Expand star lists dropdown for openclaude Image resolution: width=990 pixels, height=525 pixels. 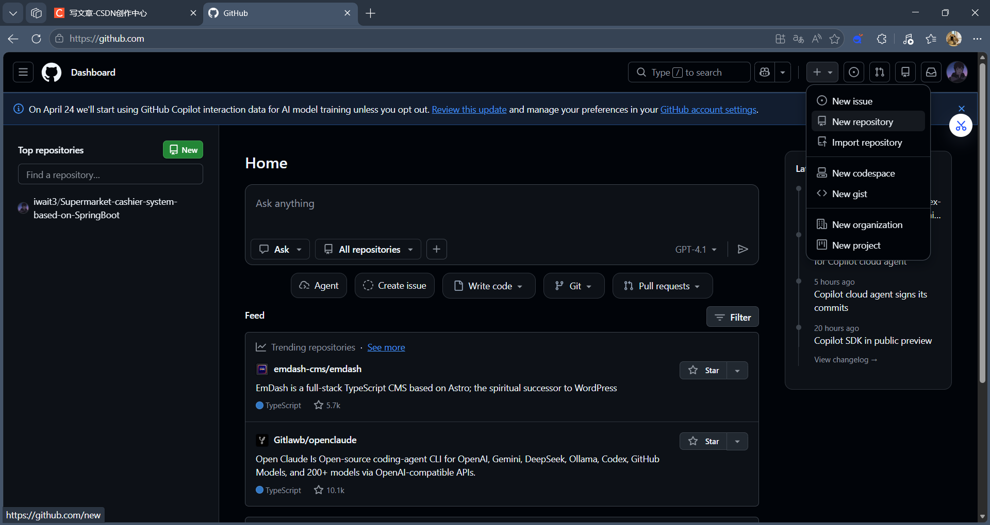click(737, 442)
